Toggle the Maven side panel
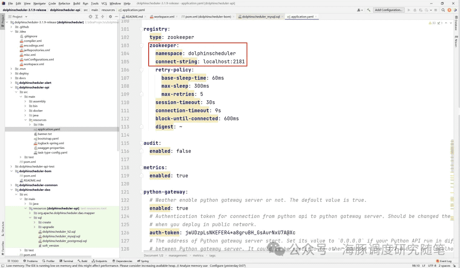Image resolution: width=460 pixels, height=268 pixels. tap(456, 43)
